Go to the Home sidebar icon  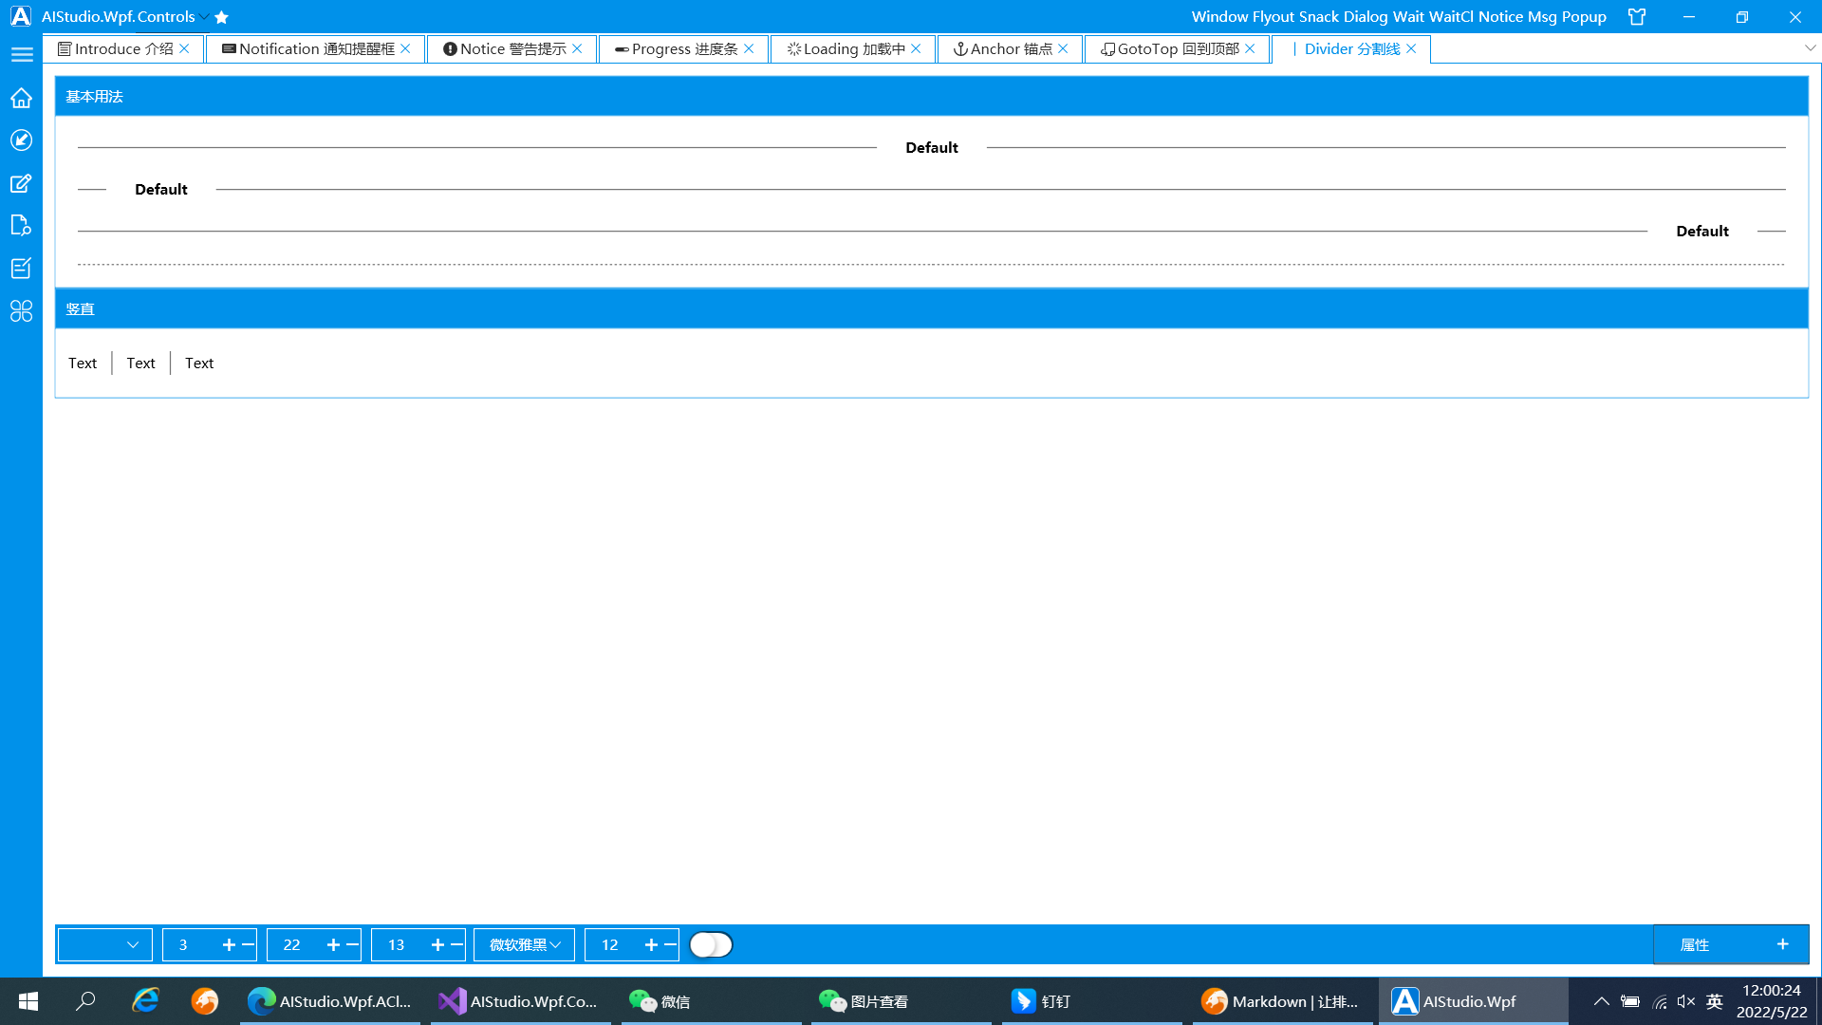click(x=21, y=98)
